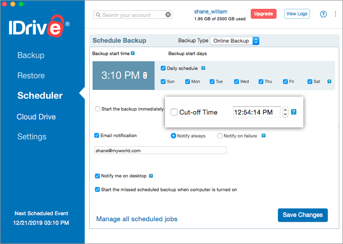Click the Save Changes button
Screen dimensions: 343x244
point(303,215)
